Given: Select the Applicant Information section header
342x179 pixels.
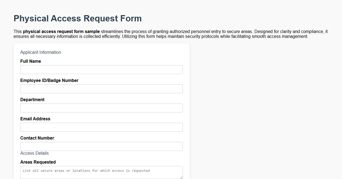Looking at the screenshot, I should [40, 52].
